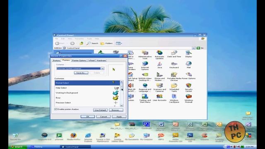Click the Windows Start button
Image resolution: width=265 pixels, height=149 pixels.
(x=17, y=147)
